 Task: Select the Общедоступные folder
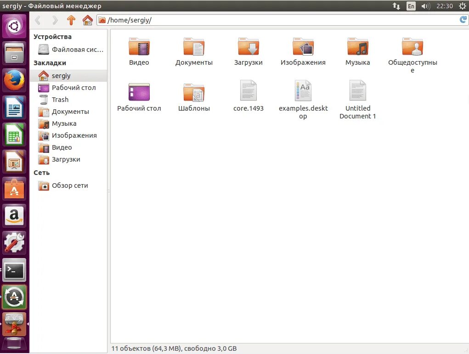pyautogui.click(x=412, y=56)
